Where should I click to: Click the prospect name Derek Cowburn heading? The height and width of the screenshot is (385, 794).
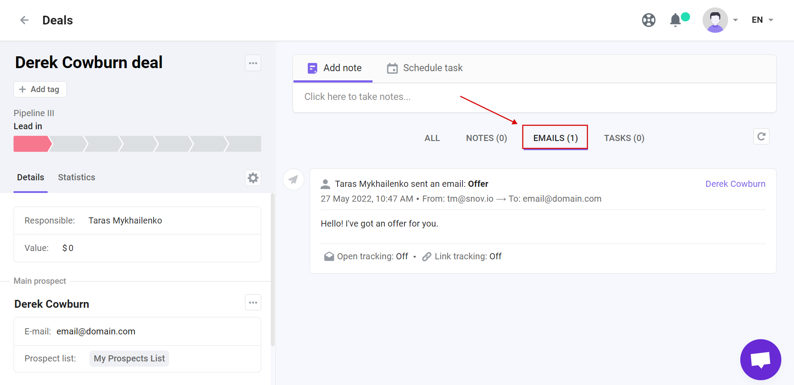(52, 304)
